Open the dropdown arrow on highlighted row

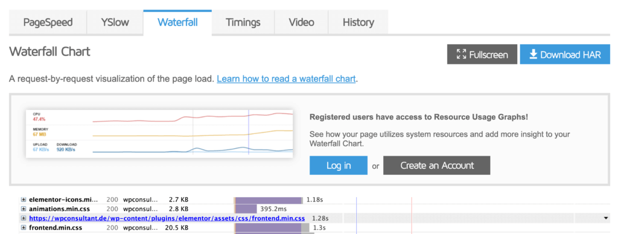pos(606,218)
